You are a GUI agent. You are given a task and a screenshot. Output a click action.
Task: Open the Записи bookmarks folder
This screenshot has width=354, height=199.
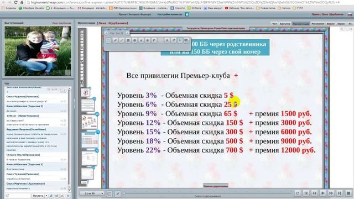[x=284, y=8]
